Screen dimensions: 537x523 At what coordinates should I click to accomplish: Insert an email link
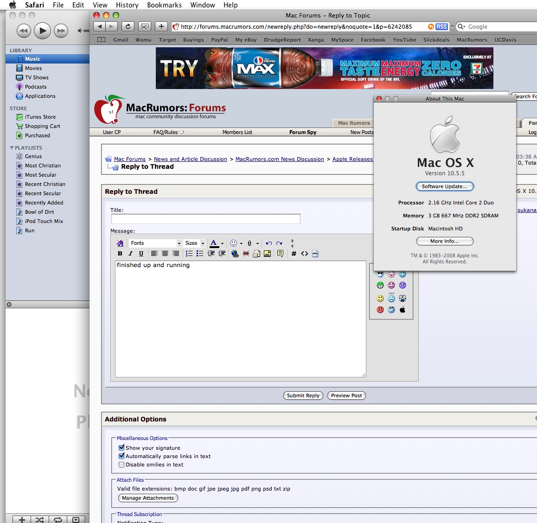click(x=256, y=254)
